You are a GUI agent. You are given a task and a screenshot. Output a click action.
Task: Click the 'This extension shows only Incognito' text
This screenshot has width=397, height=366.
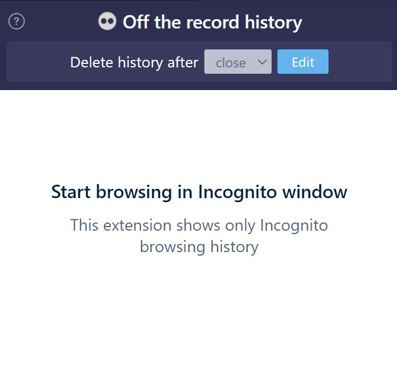point(199,225)
